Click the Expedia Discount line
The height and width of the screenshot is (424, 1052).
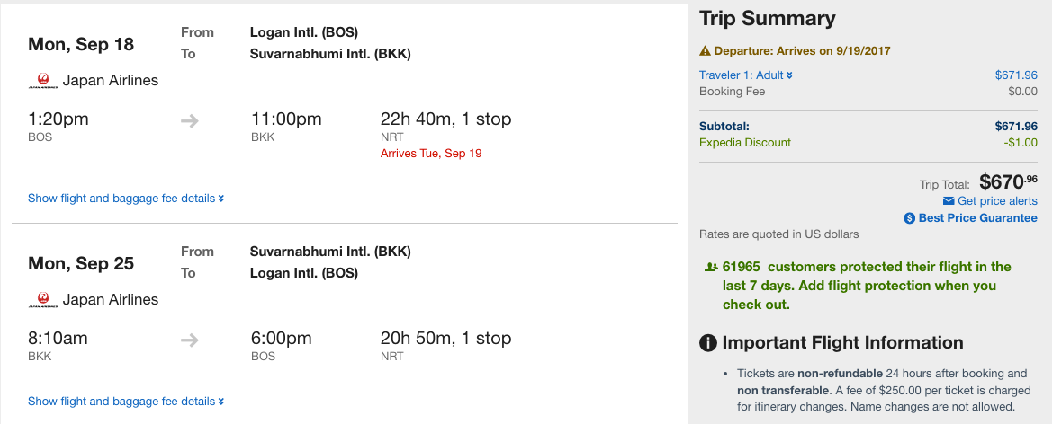(745, 143)
